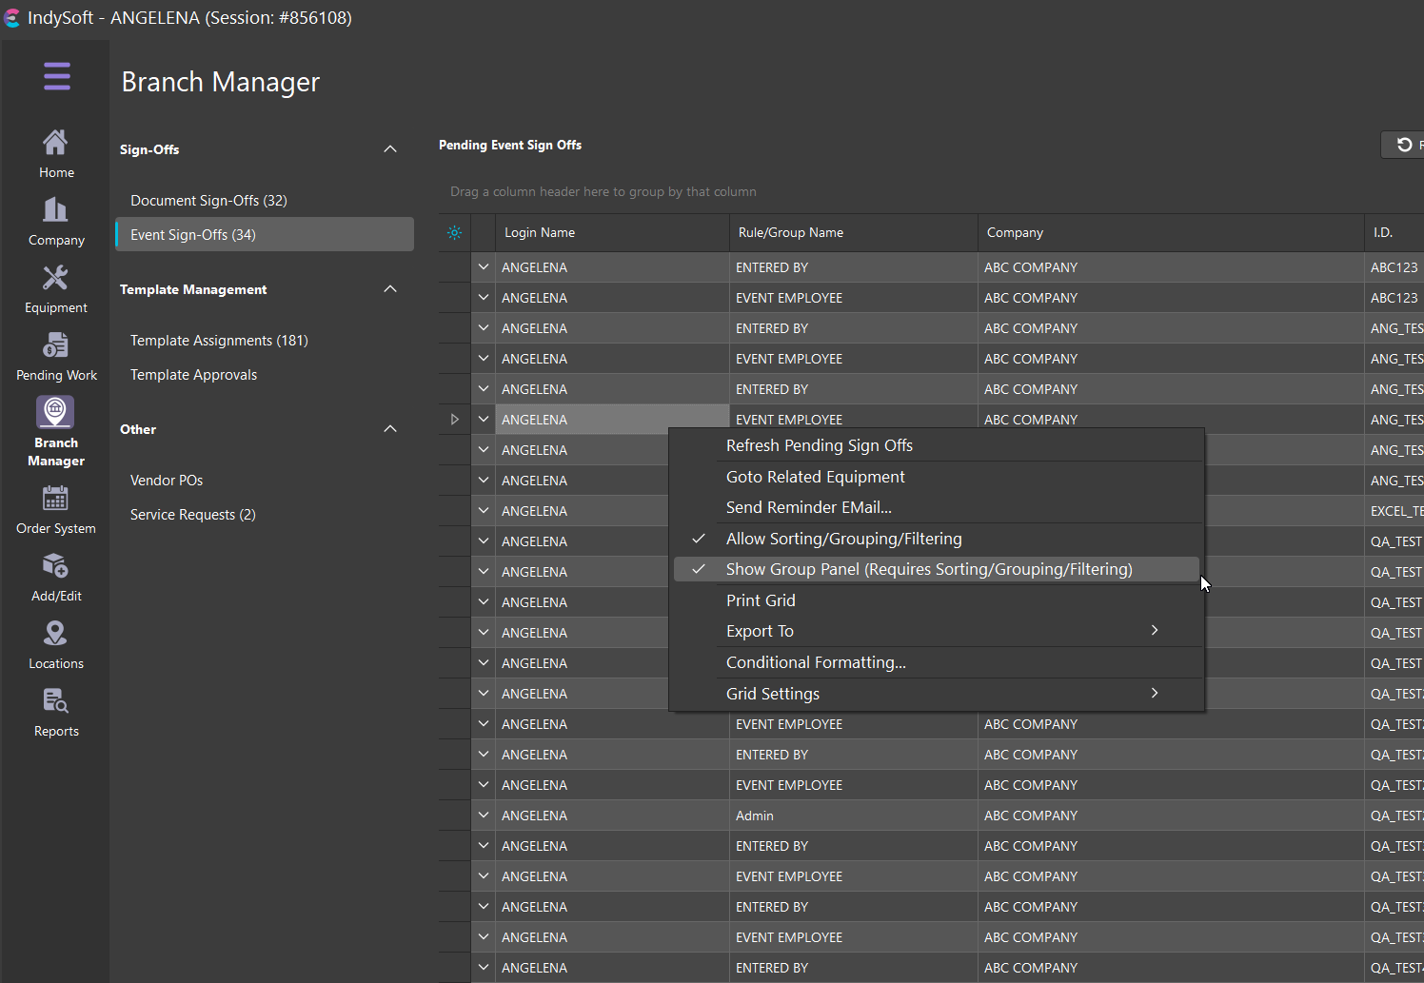1424x983 pixels.
Task: Select Goto Related Equipment menu item
Action: 815,477
